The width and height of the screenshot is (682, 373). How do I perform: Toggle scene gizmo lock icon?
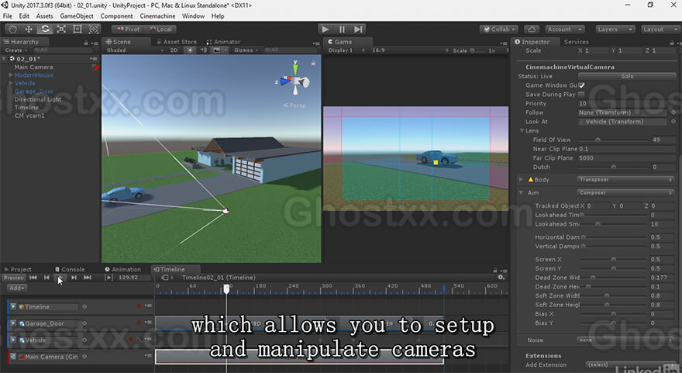pyautogui.click(x=313, y=63)
